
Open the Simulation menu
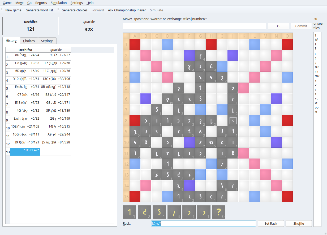[x=59, y=3]
